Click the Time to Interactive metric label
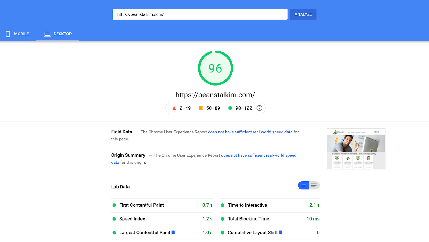The width and height of the screenshot is (429, 242). 247,205
